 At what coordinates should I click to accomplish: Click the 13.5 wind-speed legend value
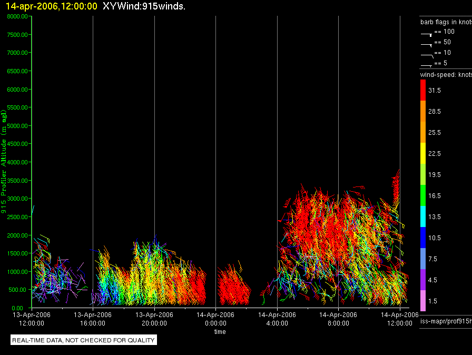tap(435, 217)
